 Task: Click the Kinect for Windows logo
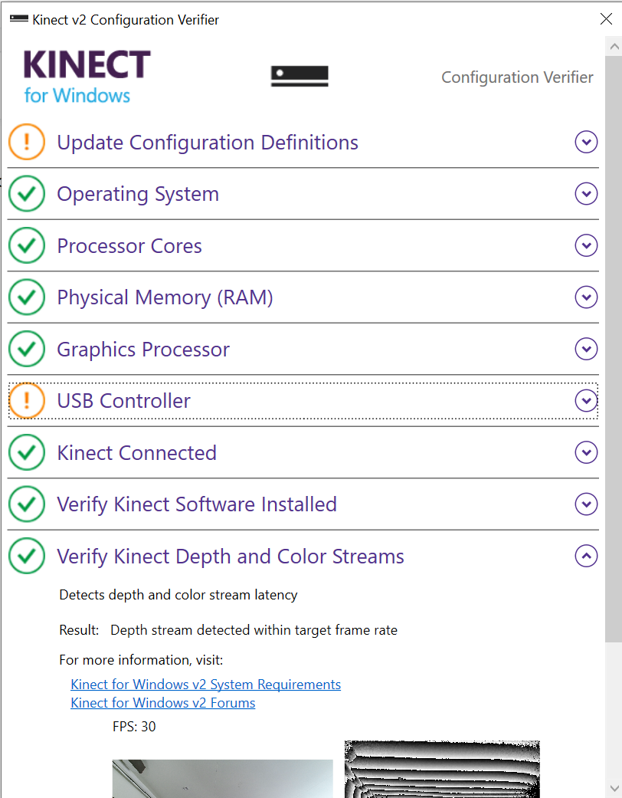87,76
